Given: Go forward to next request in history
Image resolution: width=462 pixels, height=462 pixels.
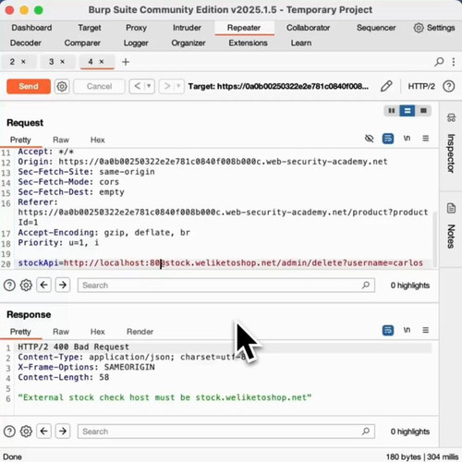Looking at the screenshot, I should coord(166,86).
